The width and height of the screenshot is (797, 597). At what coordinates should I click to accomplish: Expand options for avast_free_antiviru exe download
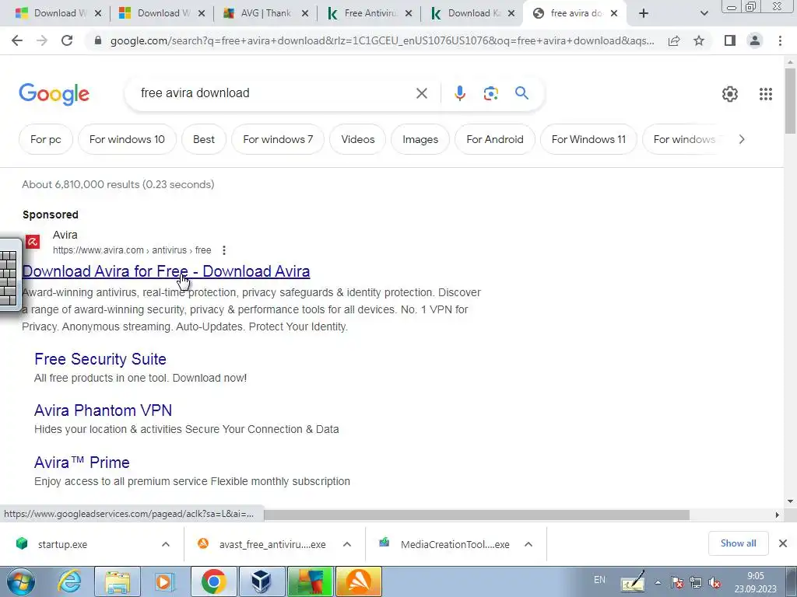347,544
